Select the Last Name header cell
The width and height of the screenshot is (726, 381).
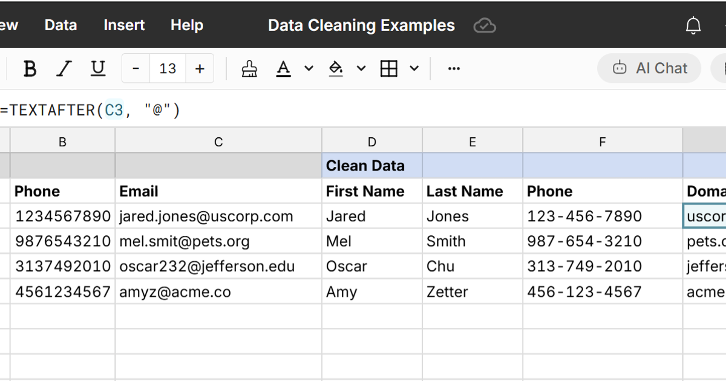(473, 191)
